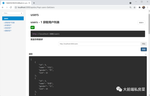Viewport: 150px width, 96px height.
Task: Open sidebar item 2 新增用户
Action: 7,25
